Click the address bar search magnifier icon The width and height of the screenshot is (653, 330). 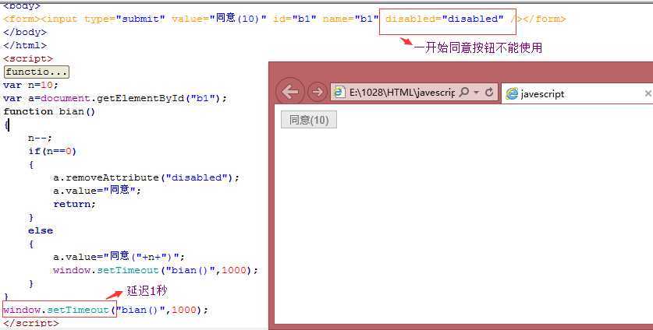click(x=463, y=92)
